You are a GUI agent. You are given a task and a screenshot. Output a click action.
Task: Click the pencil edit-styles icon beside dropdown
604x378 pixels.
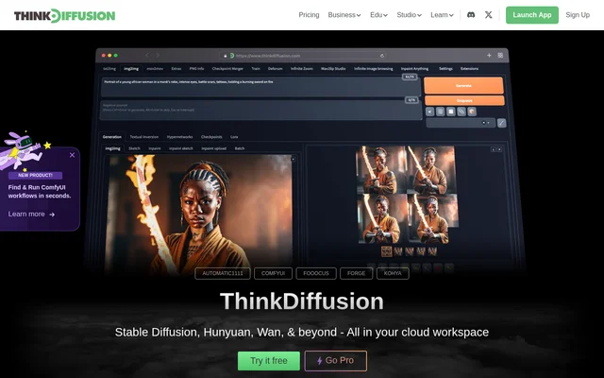click(501, 123)
